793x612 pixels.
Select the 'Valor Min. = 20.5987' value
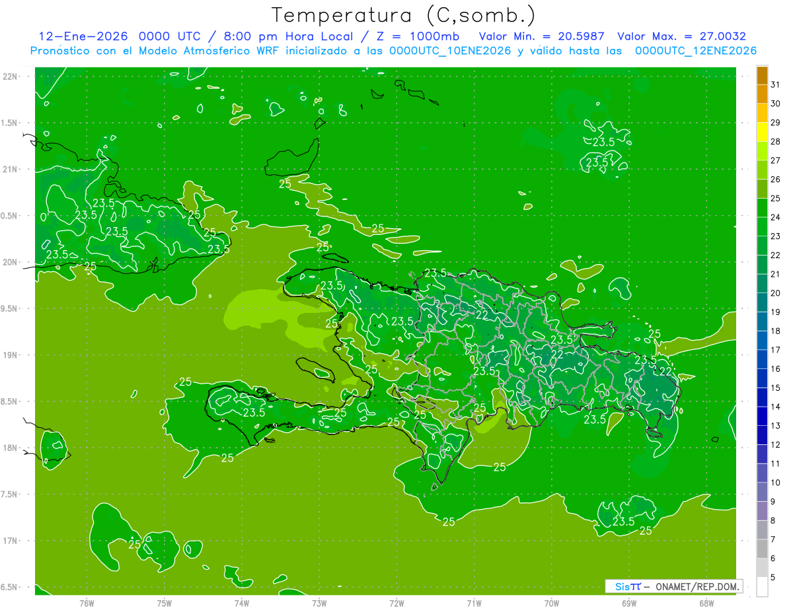[x=543, y=36]
